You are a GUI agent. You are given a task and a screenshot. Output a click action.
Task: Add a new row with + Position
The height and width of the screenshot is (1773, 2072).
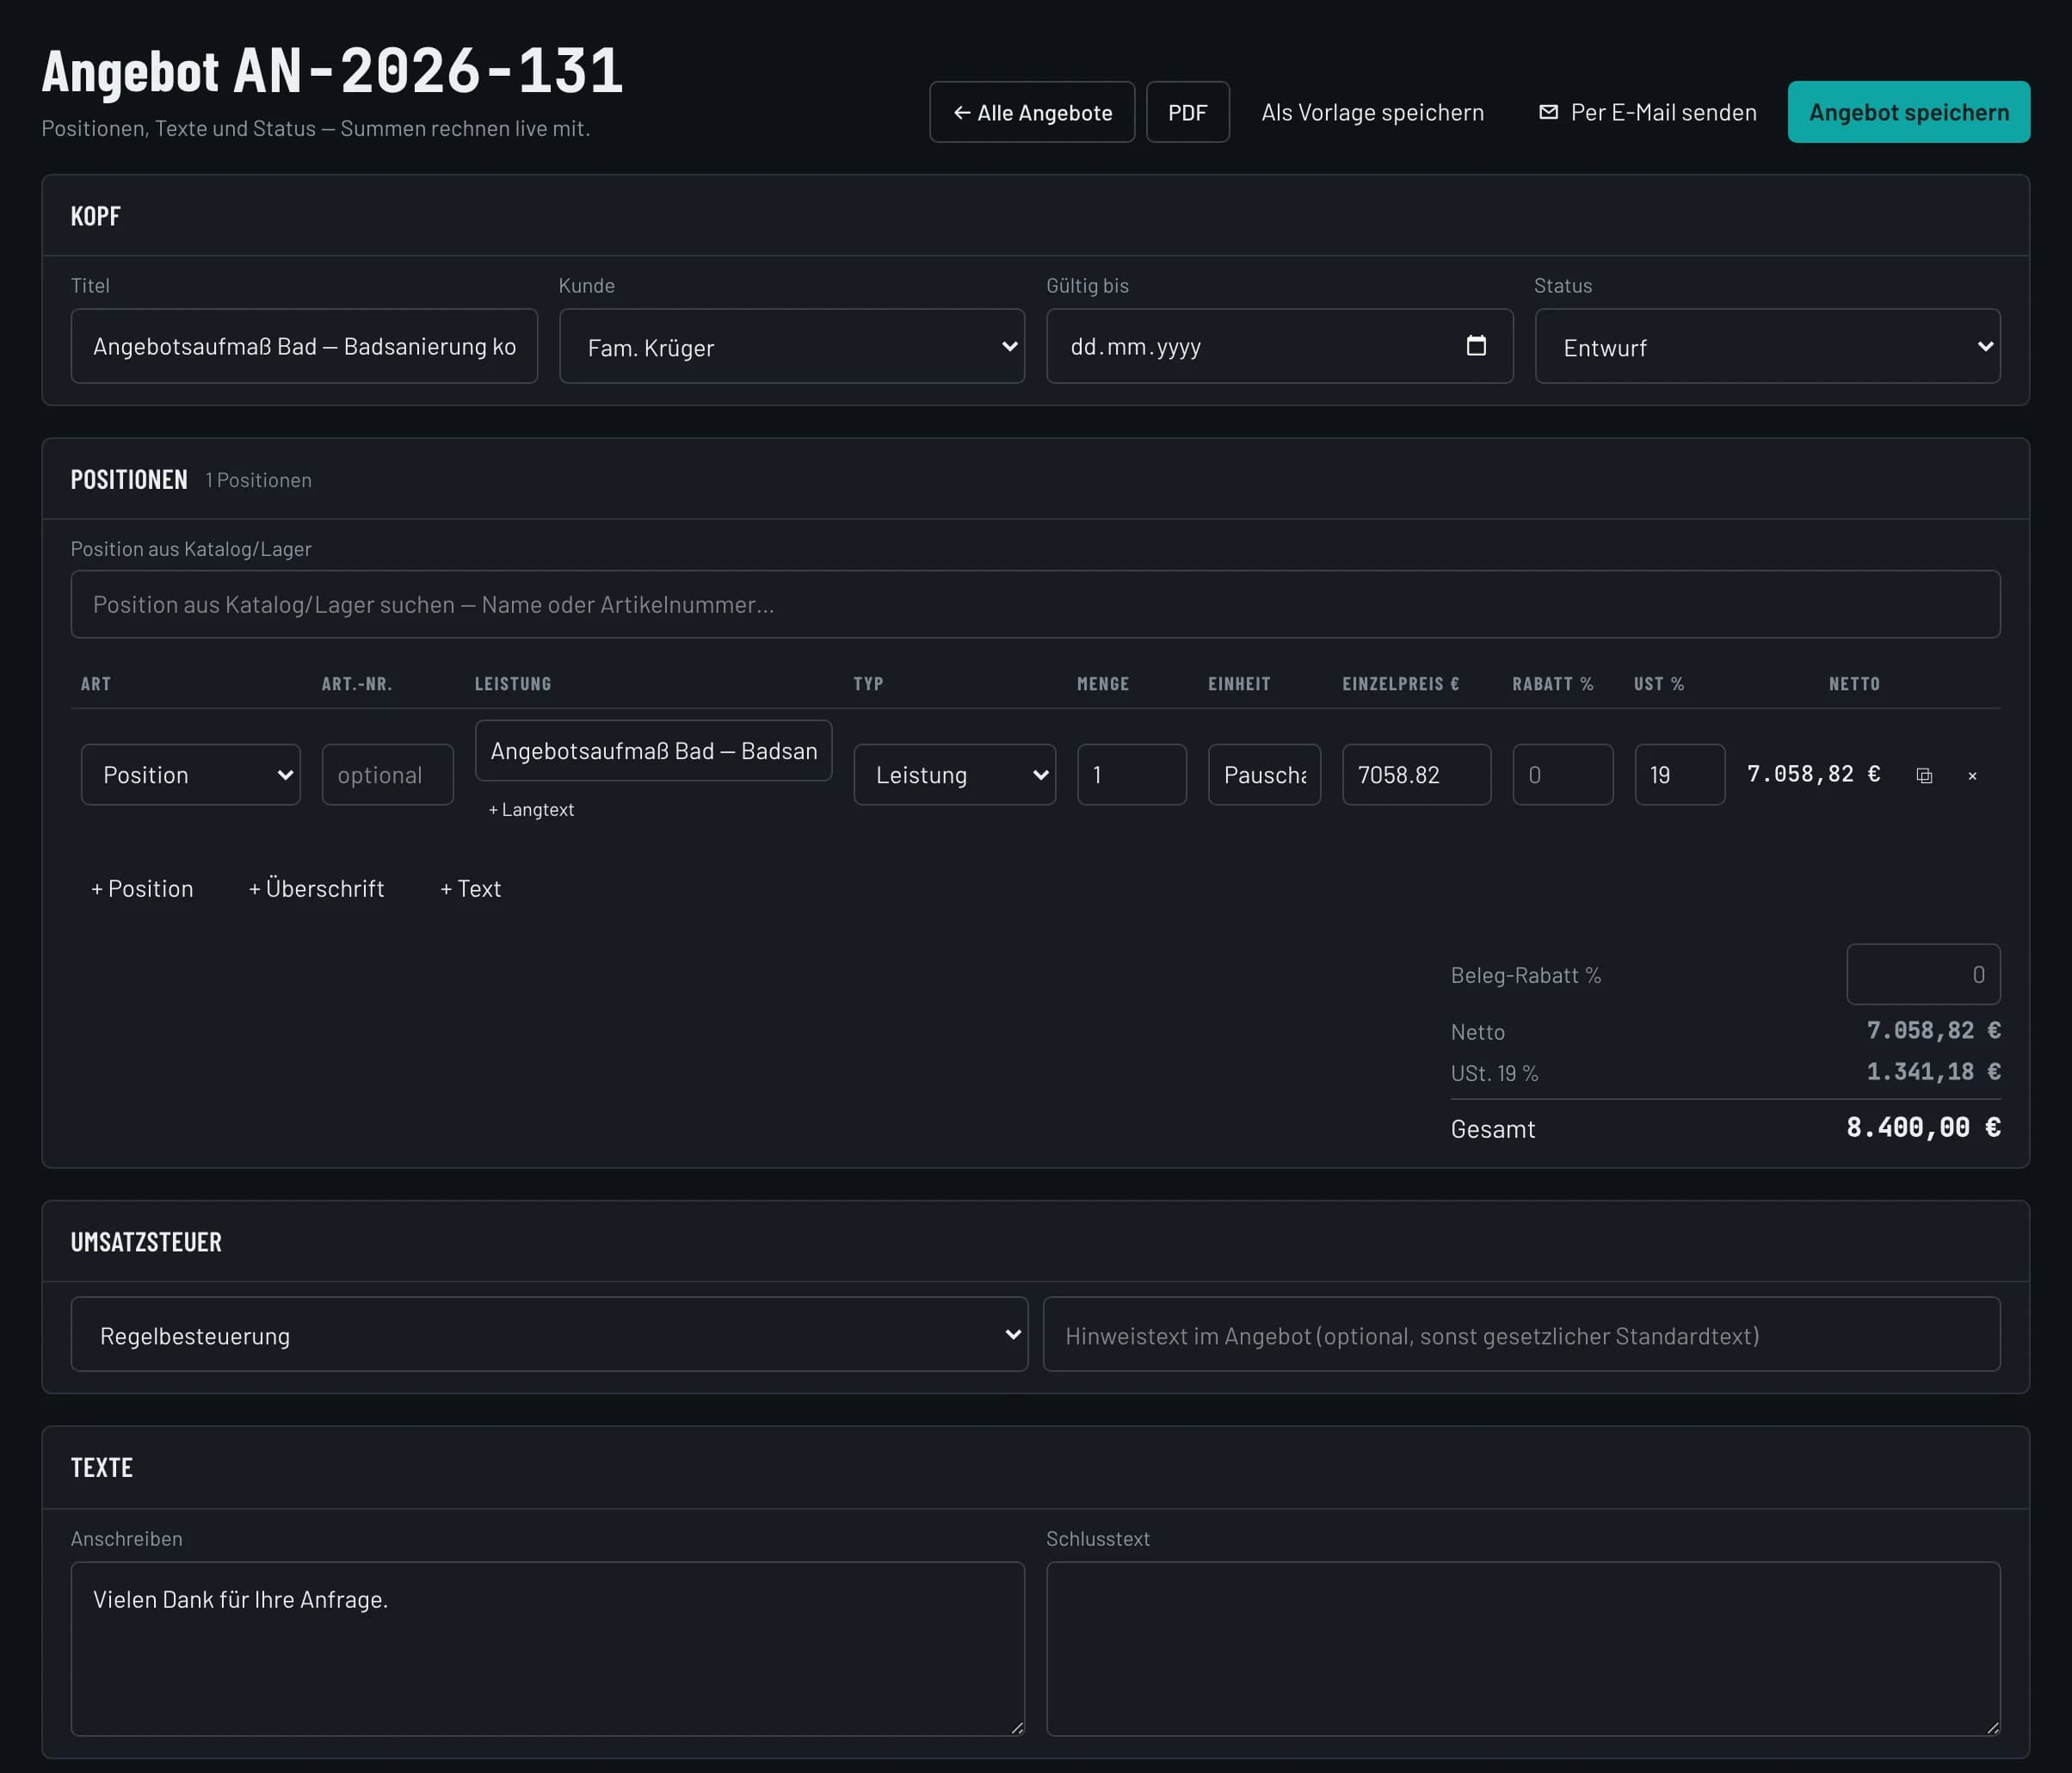tap(142, 888)
